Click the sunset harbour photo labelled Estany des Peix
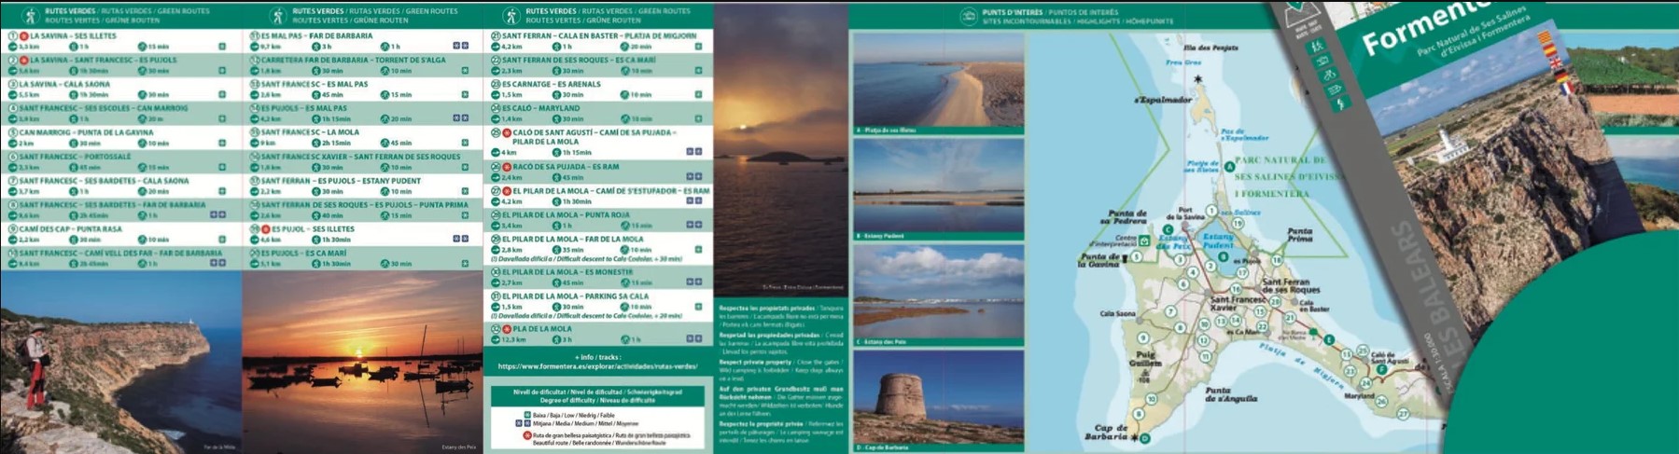This screenshot has height=454, width=1679. tap(361, 362)
